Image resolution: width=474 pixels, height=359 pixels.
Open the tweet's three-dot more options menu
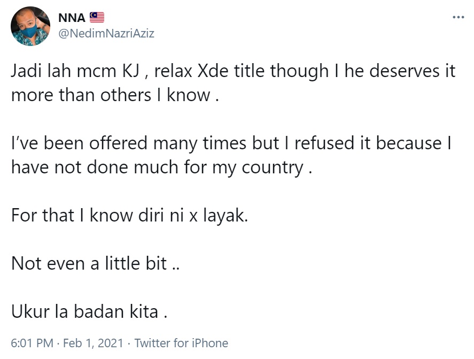pyautogui.click(x=459, y=17)
